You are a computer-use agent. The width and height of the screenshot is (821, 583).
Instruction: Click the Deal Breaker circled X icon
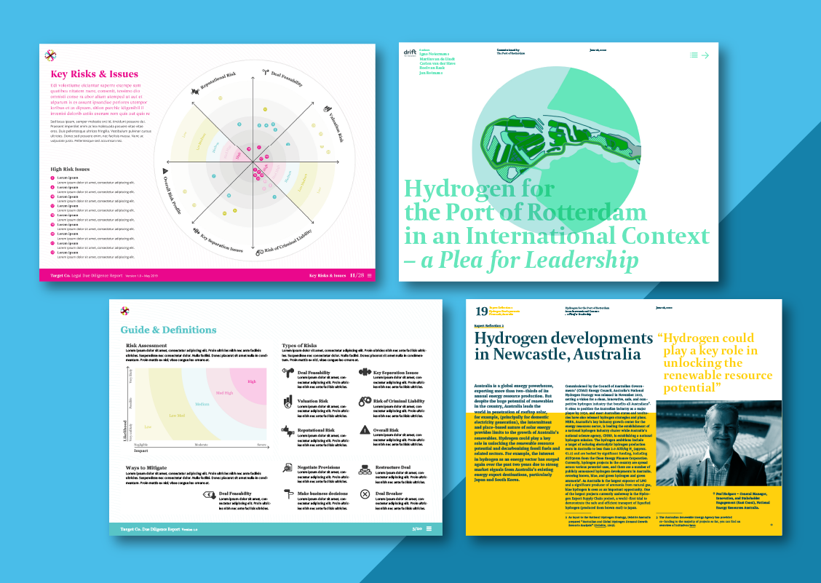(x=365, y=494)
